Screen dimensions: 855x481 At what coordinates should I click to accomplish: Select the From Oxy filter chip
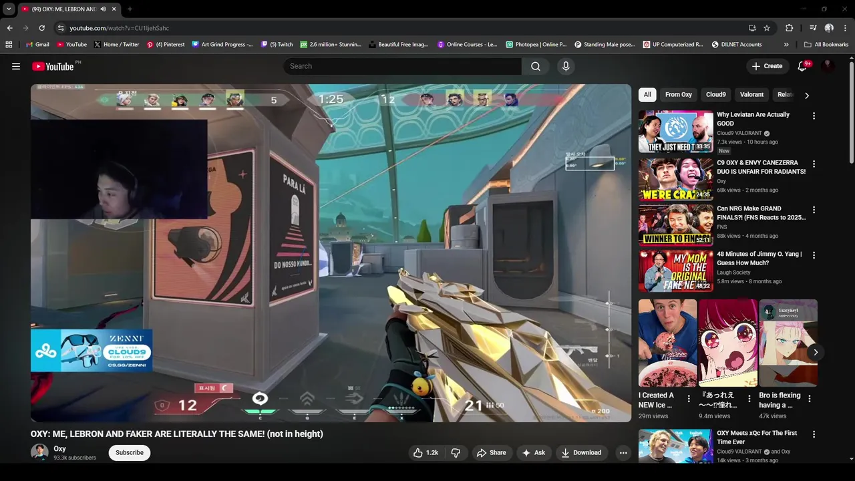point(679,95)
